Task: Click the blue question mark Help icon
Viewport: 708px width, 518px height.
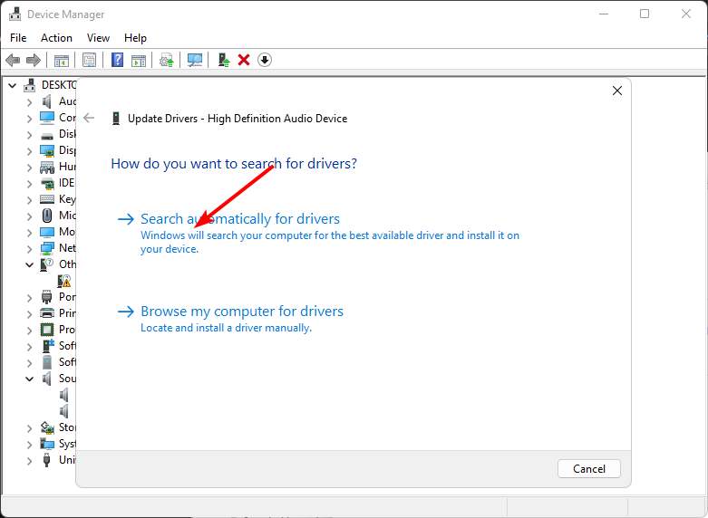Action: (118, 60)
